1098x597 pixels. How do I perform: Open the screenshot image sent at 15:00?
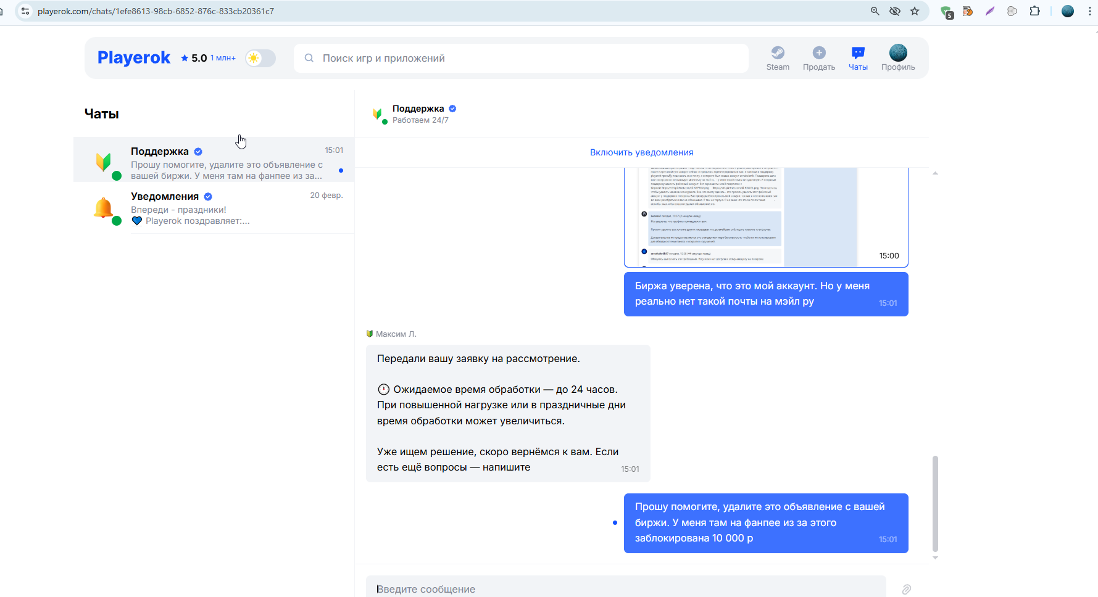pyautogui.click(x=766, y=217)
